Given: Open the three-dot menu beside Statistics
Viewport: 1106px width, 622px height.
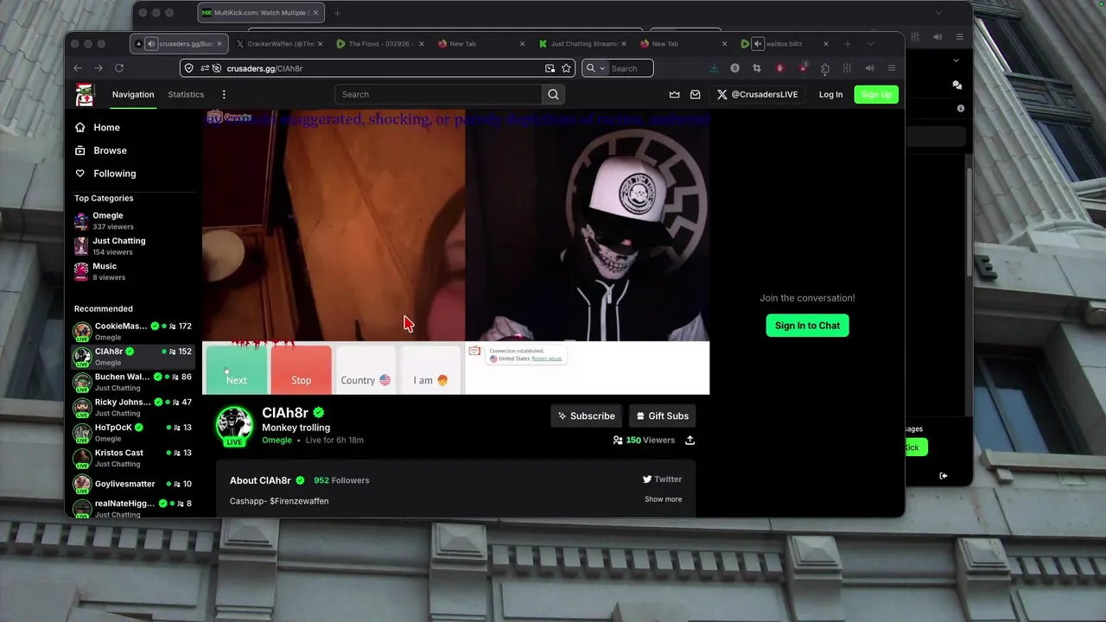Looking at the screenshot, I should [224, 94].
